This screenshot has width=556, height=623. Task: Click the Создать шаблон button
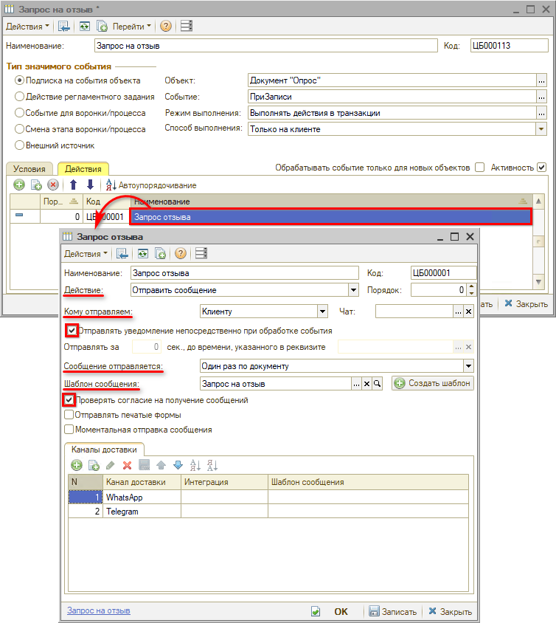[x=433, y=383]
